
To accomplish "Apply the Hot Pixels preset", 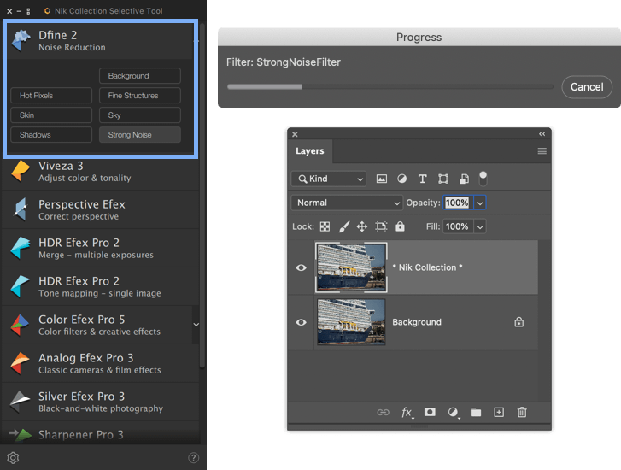I will pos(51,96).
